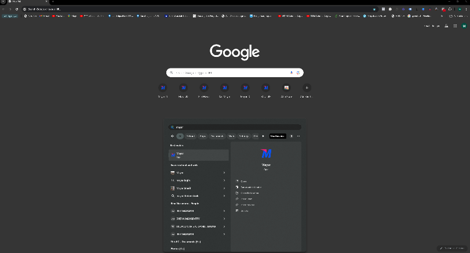The height and width of the screenshot is (253, 470).
Task: Open the Chrome three-dot menu
Action: [466, 9]
